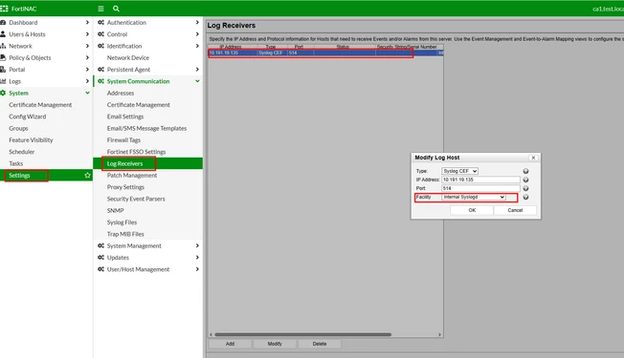Viewport: 624px width, 358px height.
Task: Click the scrollbar right arrow of table
Action: 439,334
